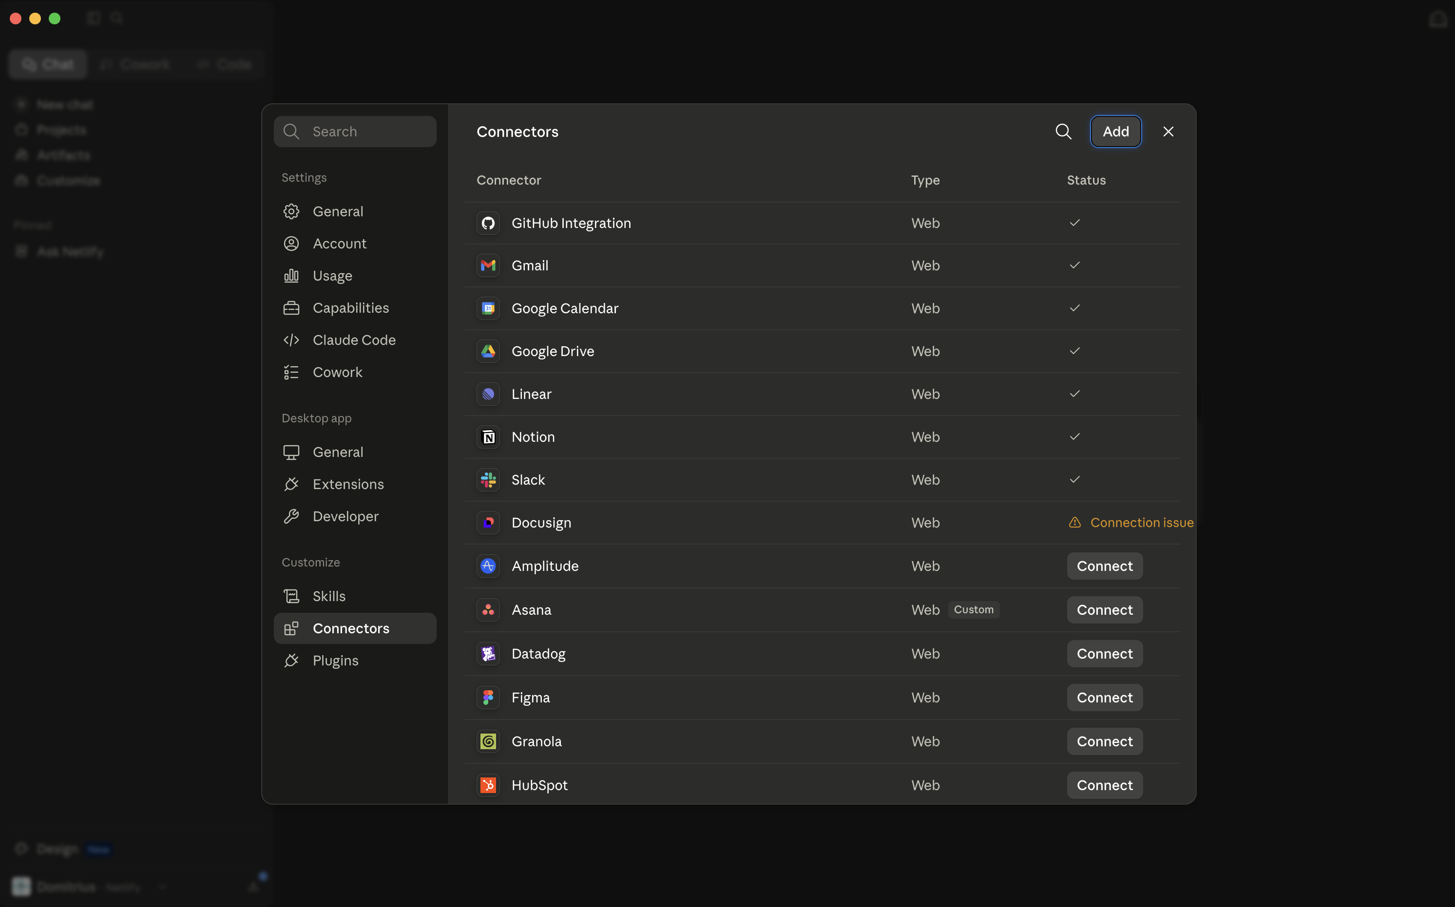
Task: Open the Account settings page
Action: point(355,244)
